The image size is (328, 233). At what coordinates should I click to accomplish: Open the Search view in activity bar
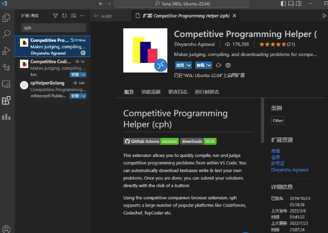(x=6, y=34)
